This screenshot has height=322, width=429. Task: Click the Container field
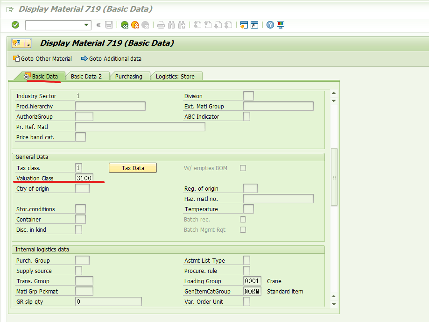tap(80, 219)
